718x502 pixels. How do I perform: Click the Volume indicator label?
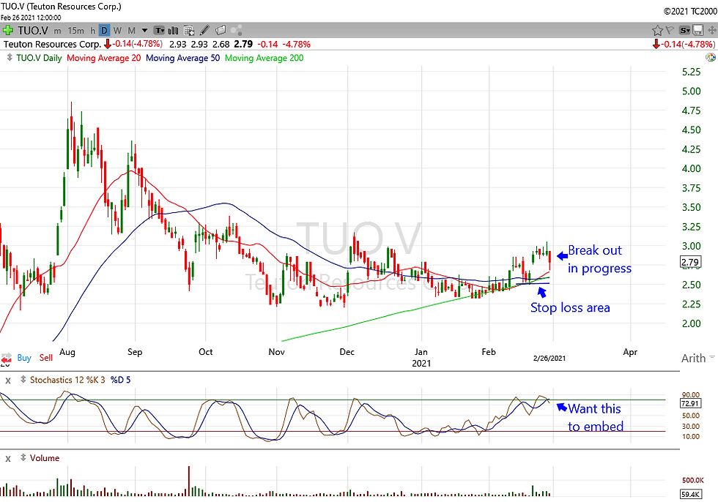[45, 458]
